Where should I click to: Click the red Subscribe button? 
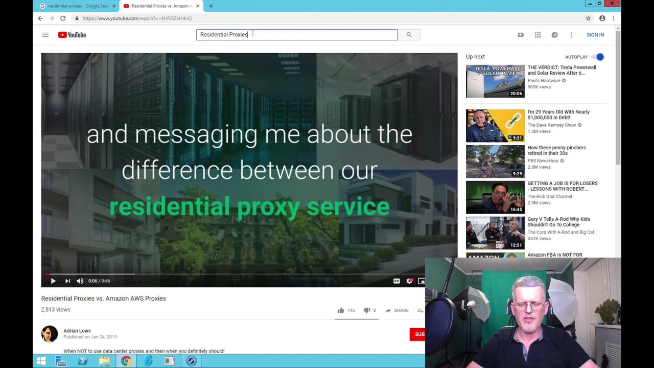coord(417,334)
